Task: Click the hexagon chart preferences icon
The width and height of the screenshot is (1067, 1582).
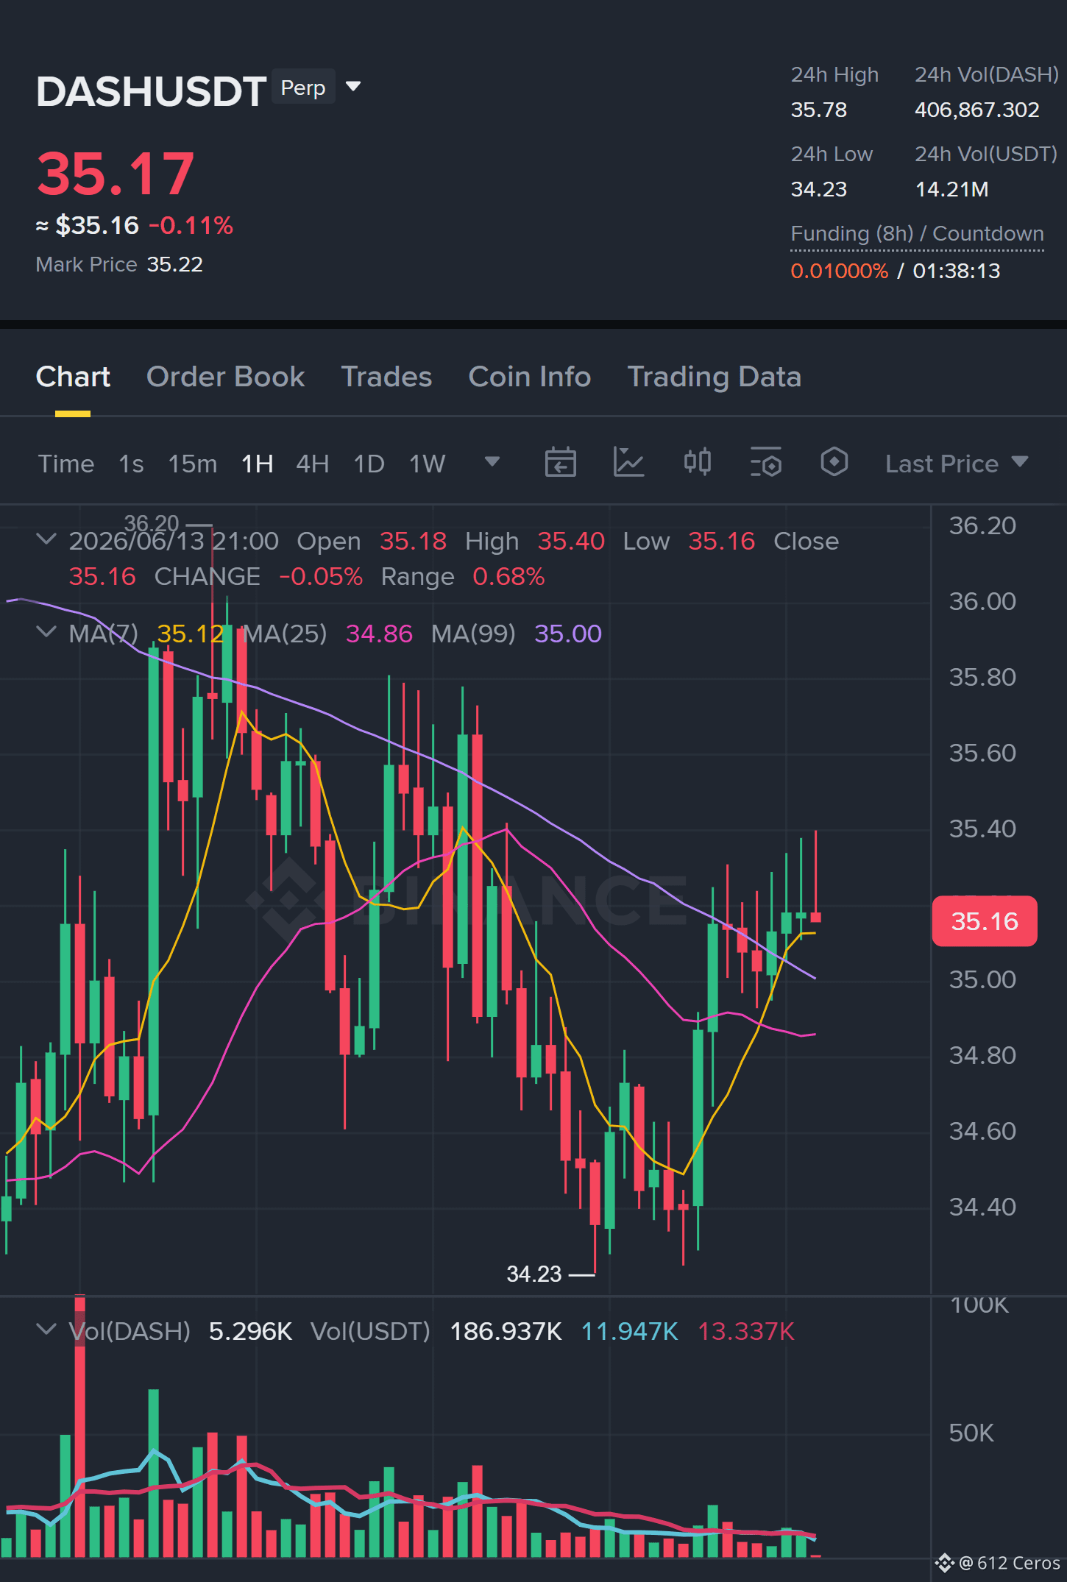Action: click(x=834, y=462)
